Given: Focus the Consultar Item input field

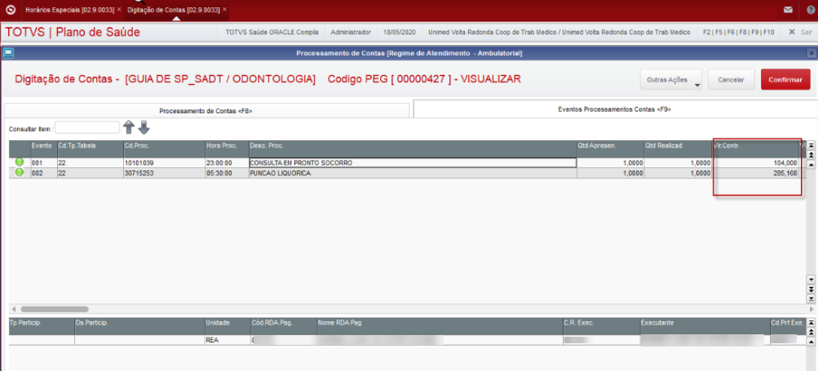Looking at the screenshot, I should pos(87,127).
